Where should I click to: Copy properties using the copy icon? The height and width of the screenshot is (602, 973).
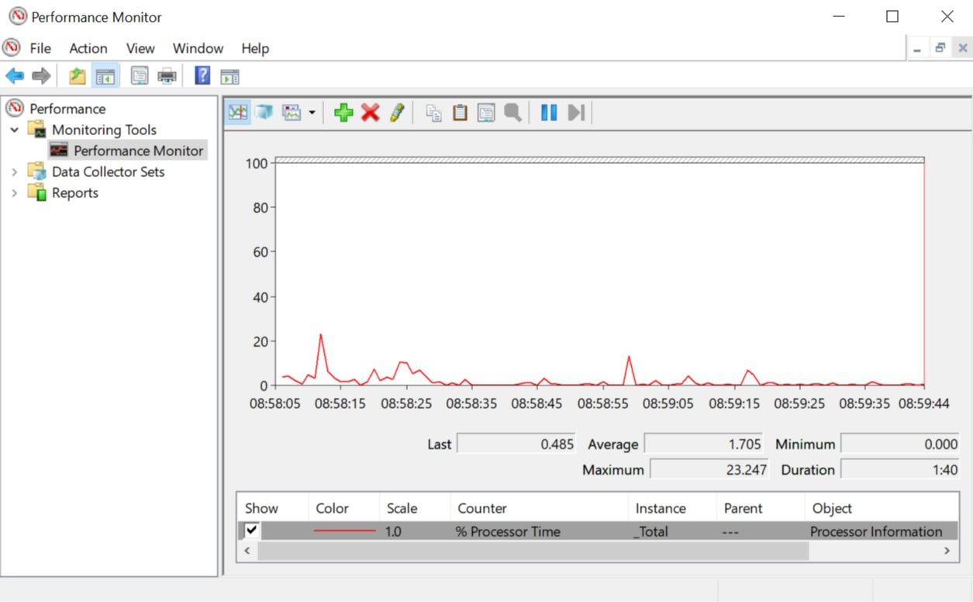434,112
